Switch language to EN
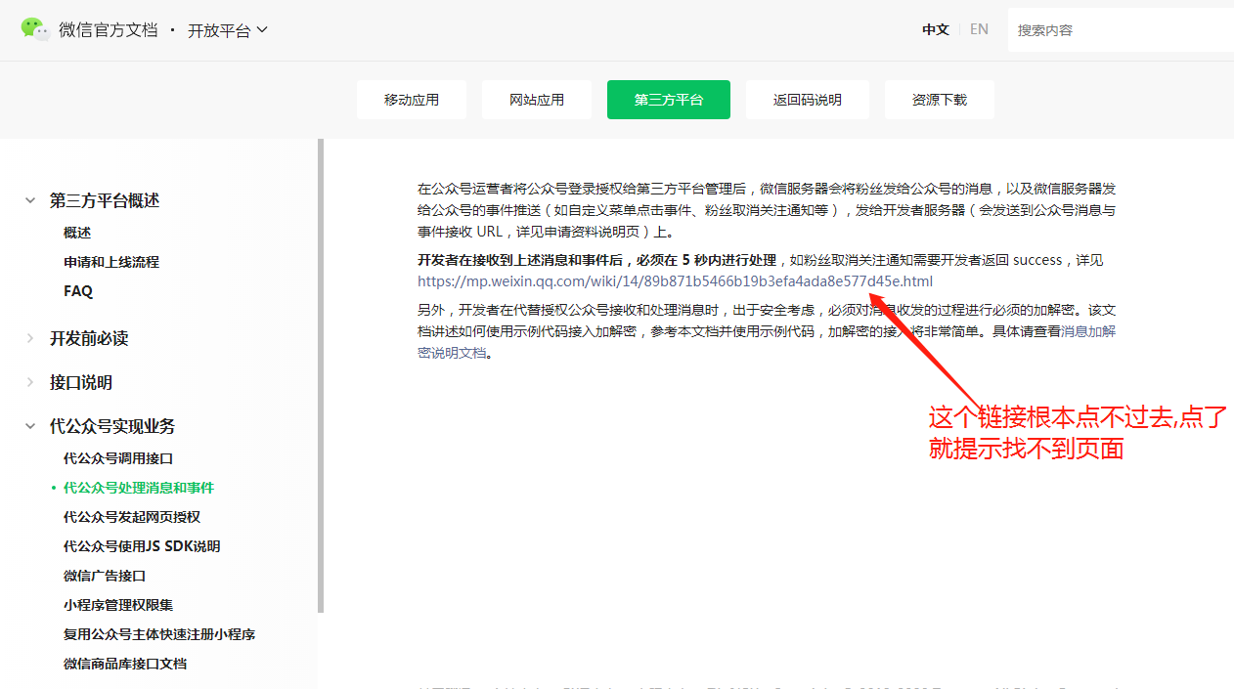Screen dimensions: 1234x689 [979, 29]
